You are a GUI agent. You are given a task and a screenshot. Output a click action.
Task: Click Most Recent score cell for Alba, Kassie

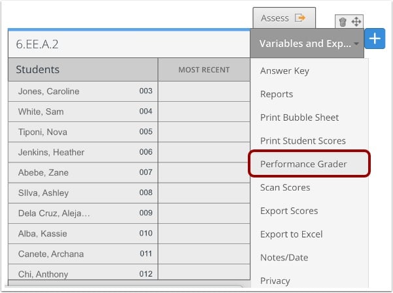[204, 234]
